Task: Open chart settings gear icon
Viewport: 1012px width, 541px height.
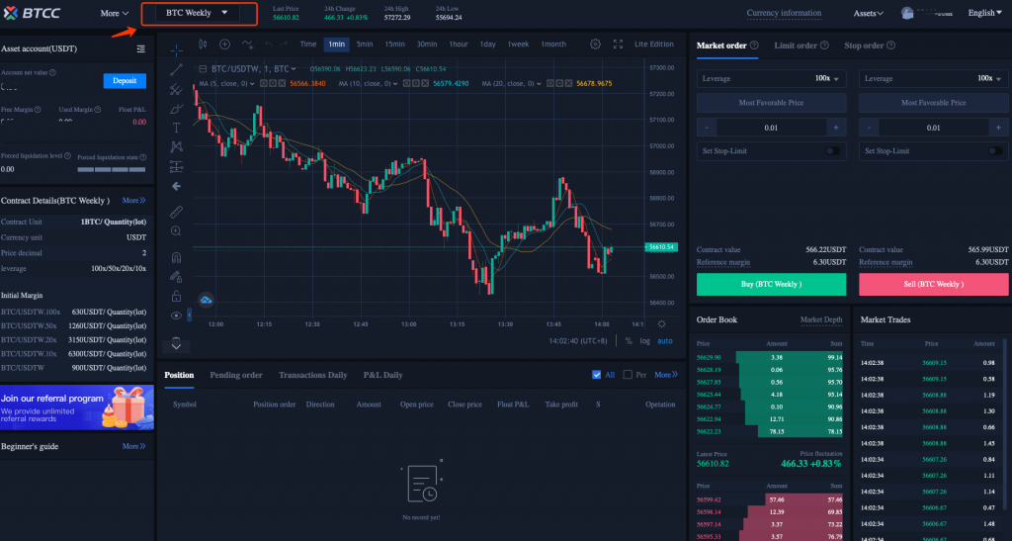Action: (x=595, y=44)
